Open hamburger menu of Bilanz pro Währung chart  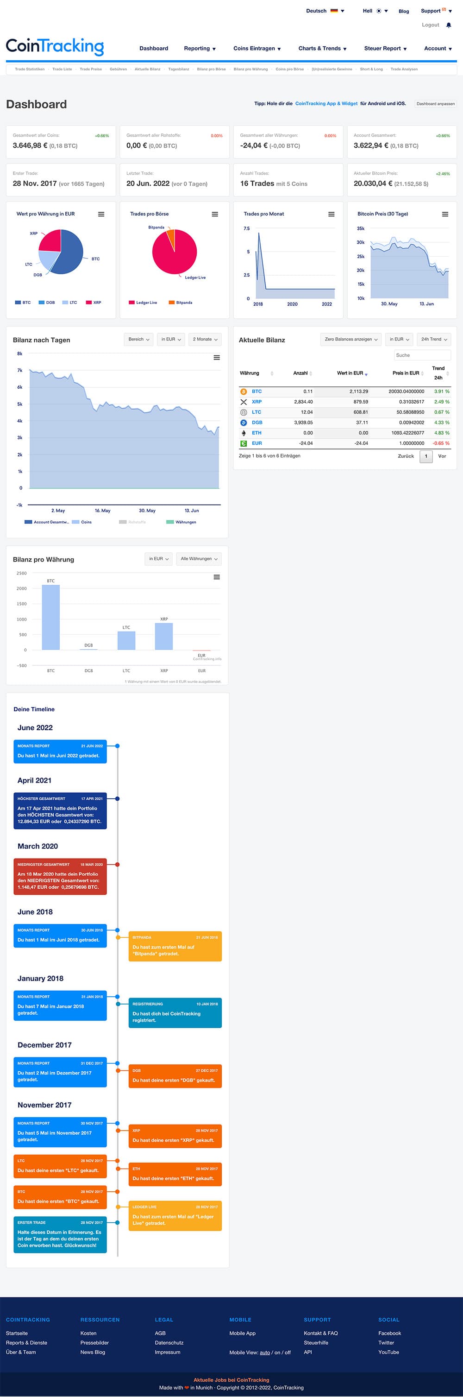pyautogui.click(x=217, y=577)
